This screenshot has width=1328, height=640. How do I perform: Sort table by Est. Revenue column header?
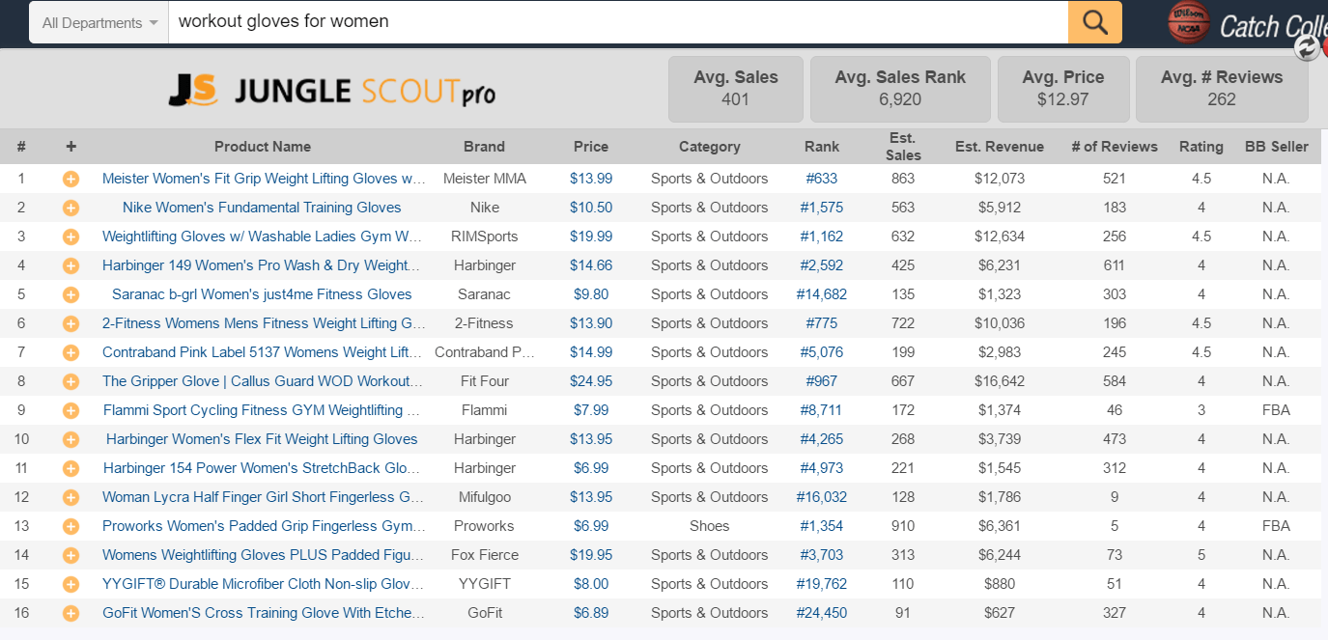[999, 147]
